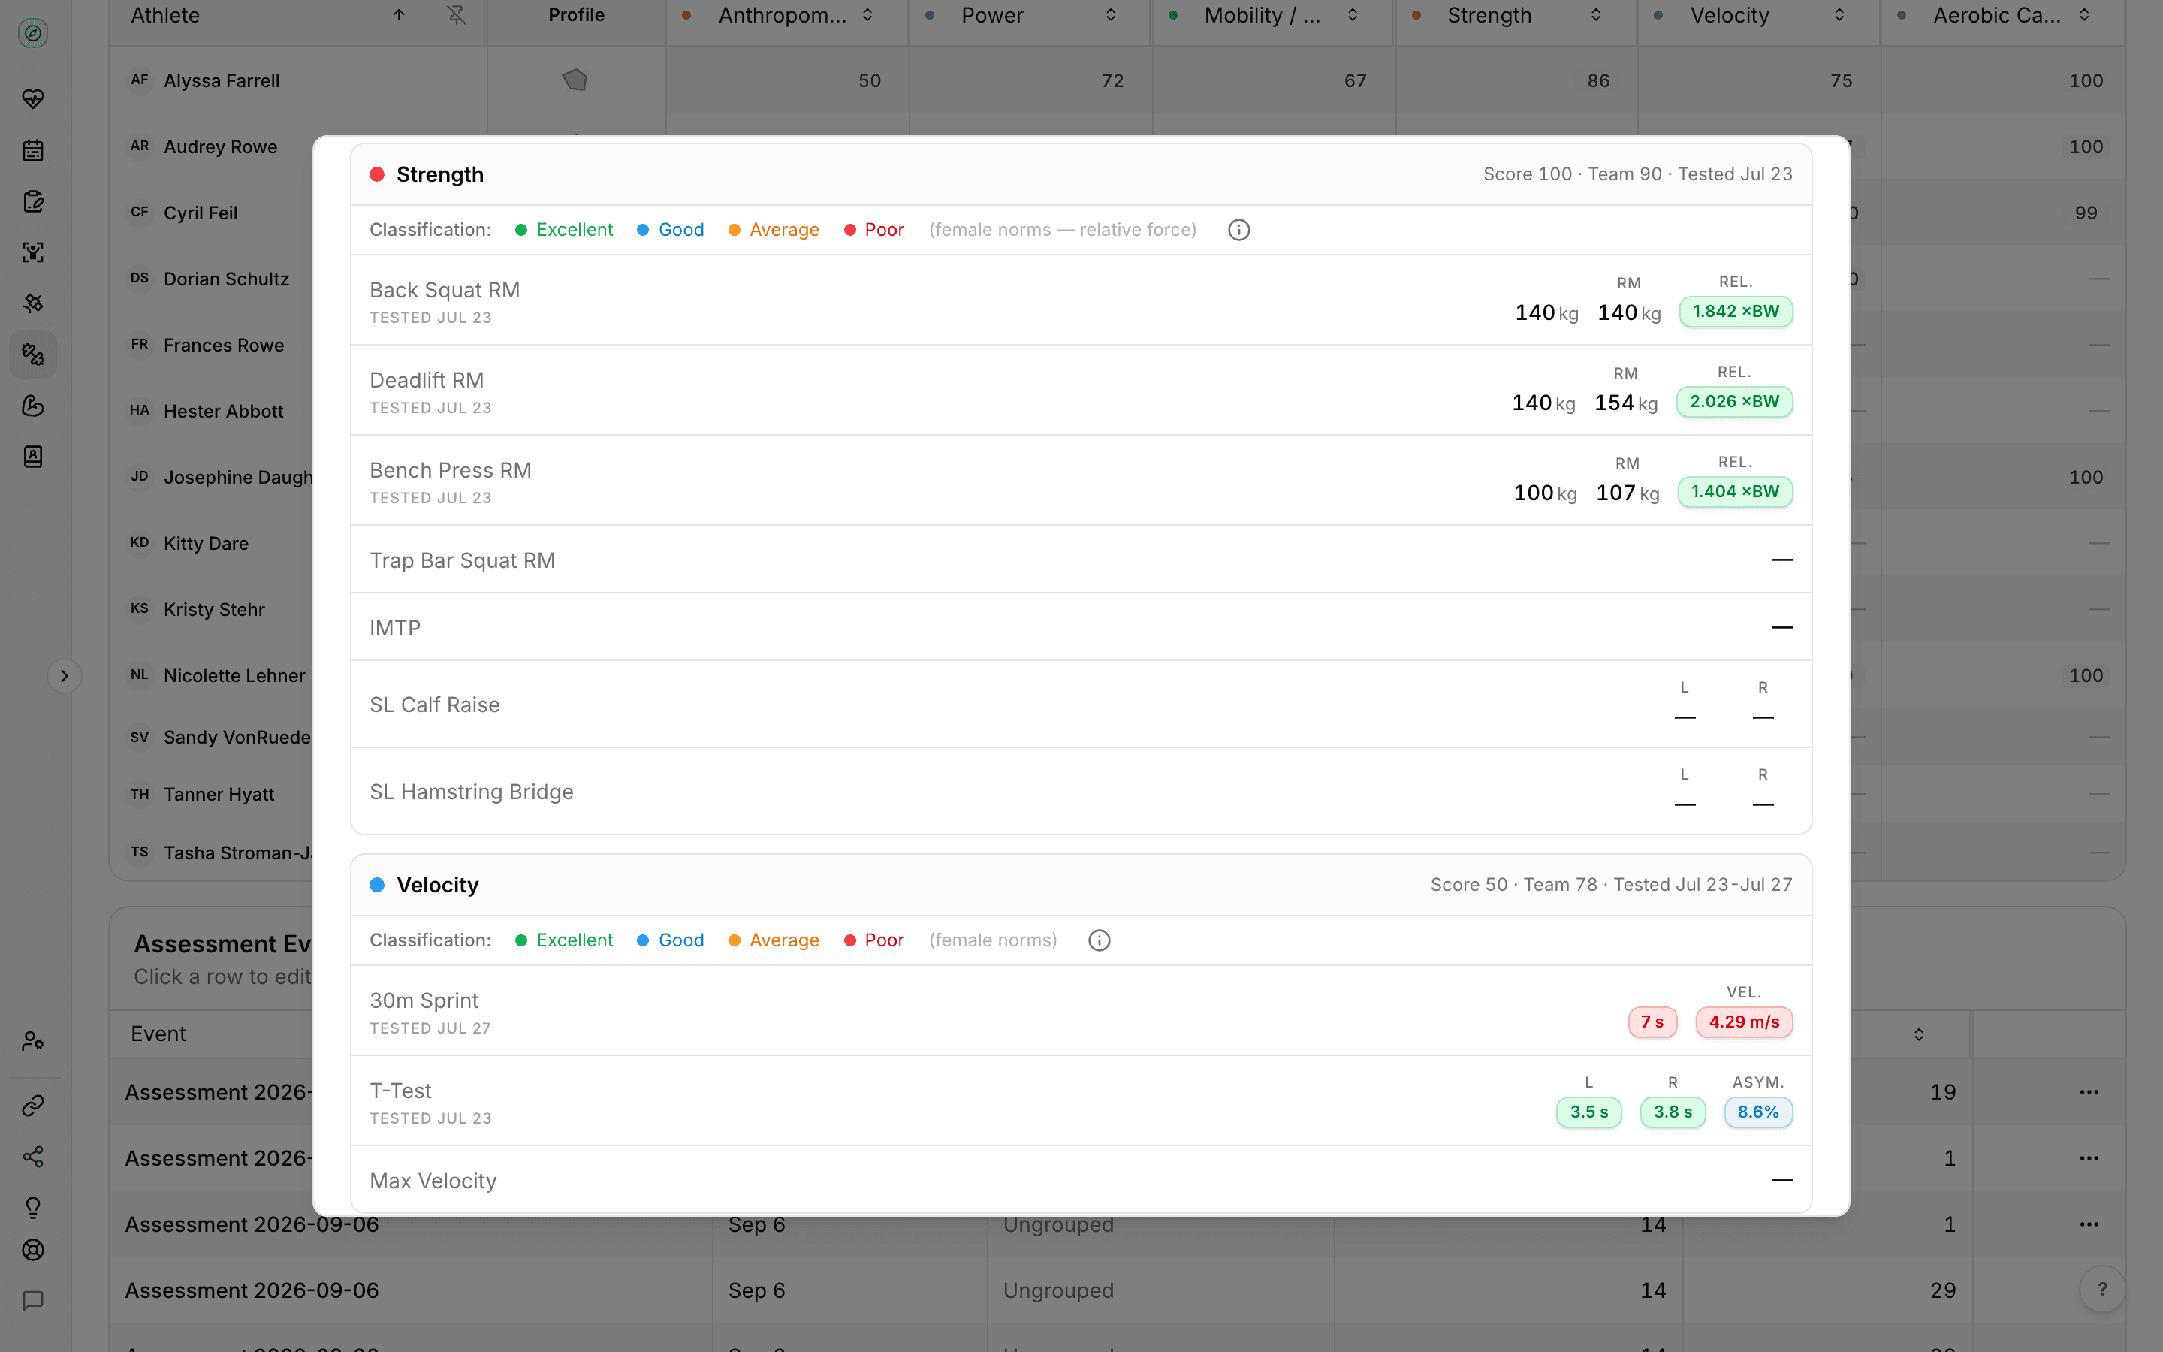The width and height of the screenshot is (2163, 1352).
Task: Sort by Velocity column arrows
Action: [1839, 15]
